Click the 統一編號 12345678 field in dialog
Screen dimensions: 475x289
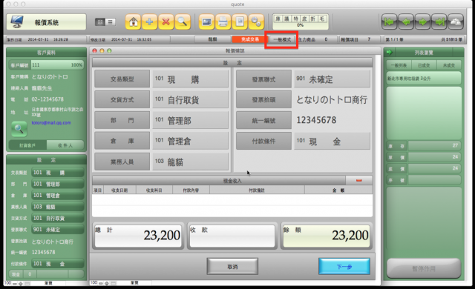[332, 120]
